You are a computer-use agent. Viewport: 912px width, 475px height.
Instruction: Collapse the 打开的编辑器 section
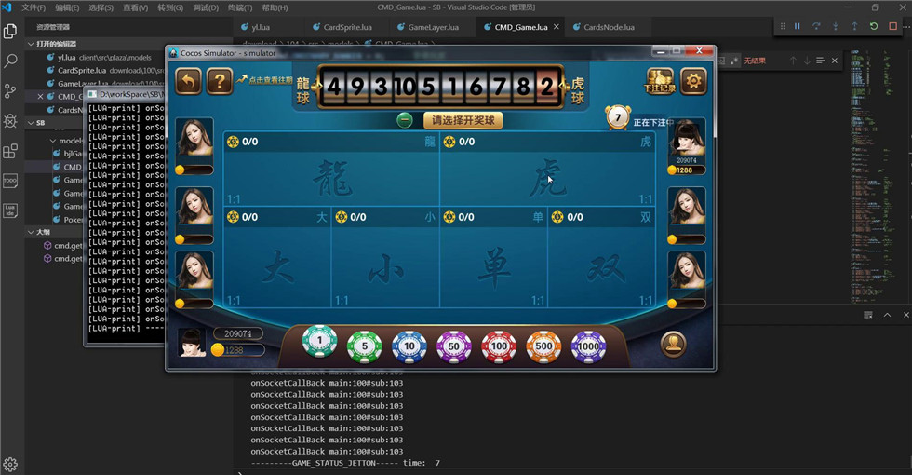[x=31, y=44]
